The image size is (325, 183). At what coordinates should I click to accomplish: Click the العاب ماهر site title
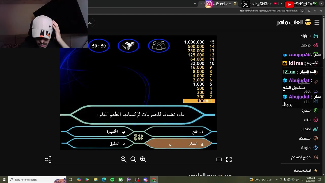(x=290, y=22)
